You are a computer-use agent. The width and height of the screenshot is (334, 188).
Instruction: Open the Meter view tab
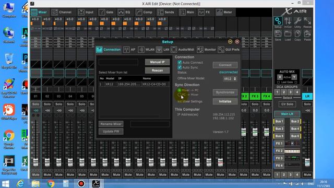(224, 12)
